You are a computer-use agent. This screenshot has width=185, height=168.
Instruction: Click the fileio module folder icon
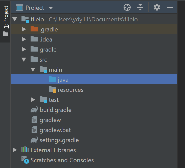[25, 19]
